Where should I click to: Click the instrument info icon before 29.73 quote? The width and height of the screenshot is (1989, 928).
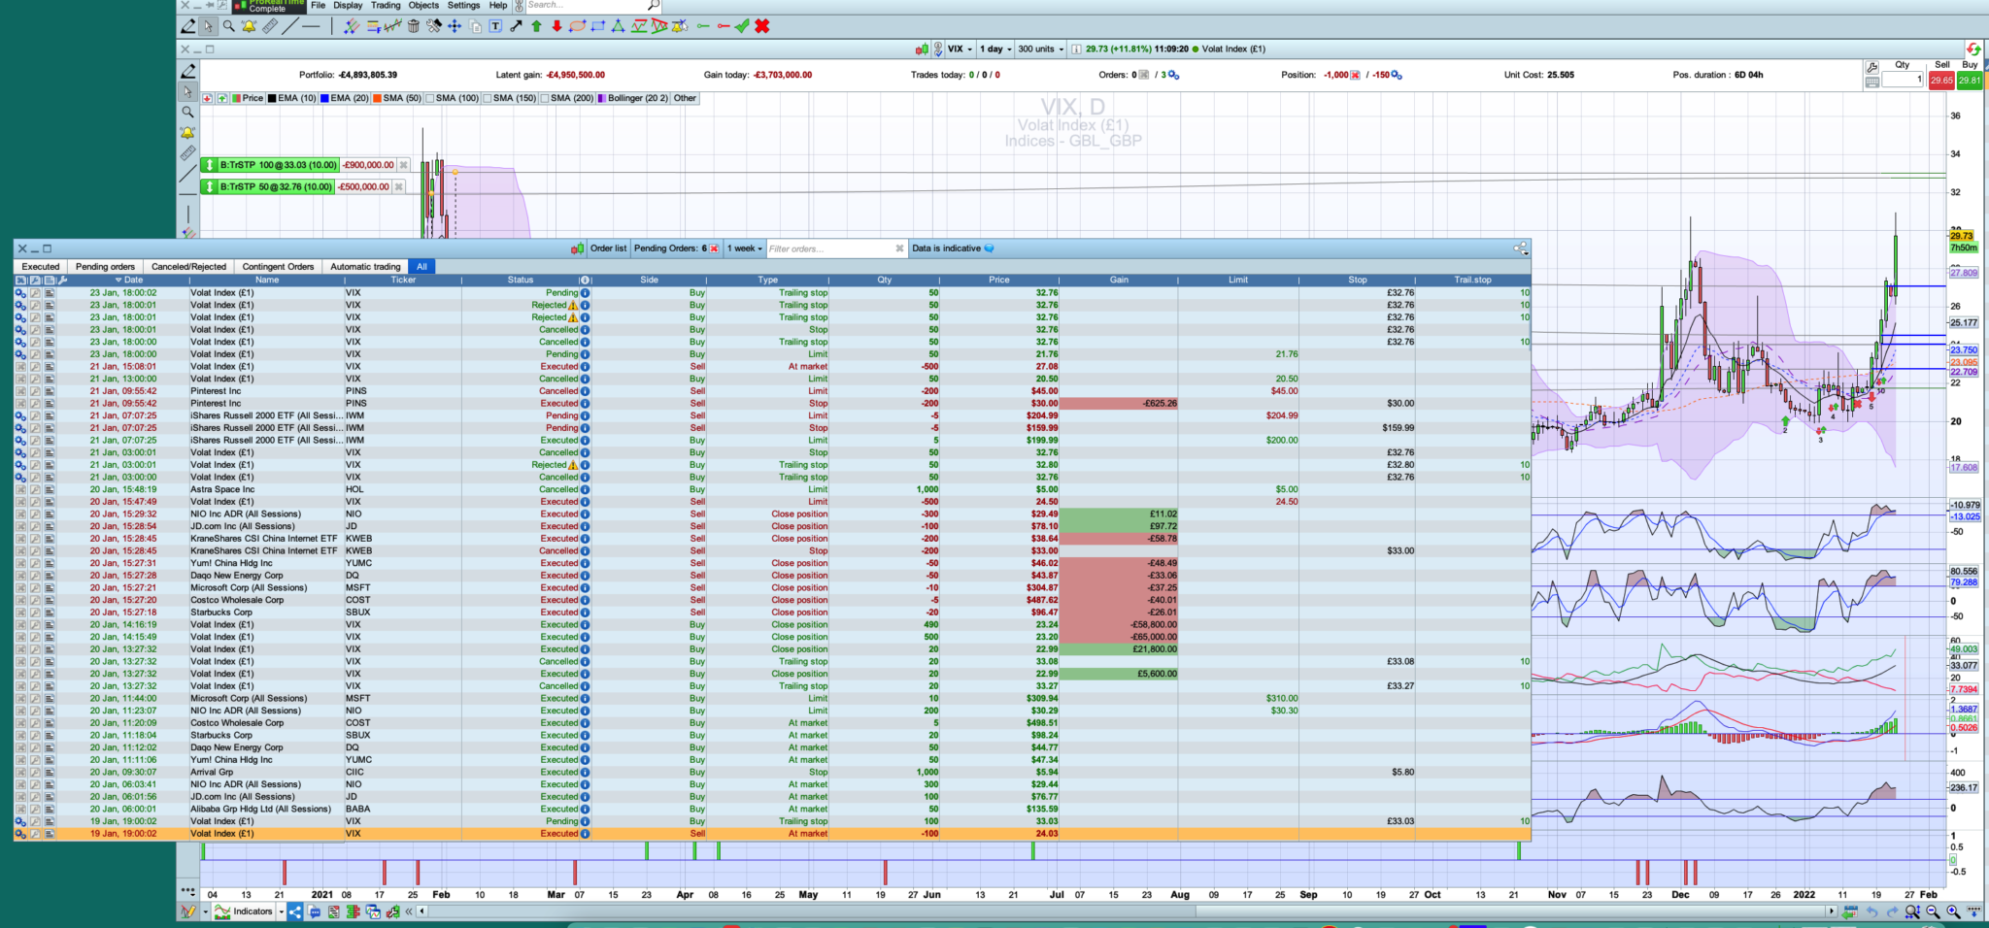pyautogui.click(x=1077, y=49)
